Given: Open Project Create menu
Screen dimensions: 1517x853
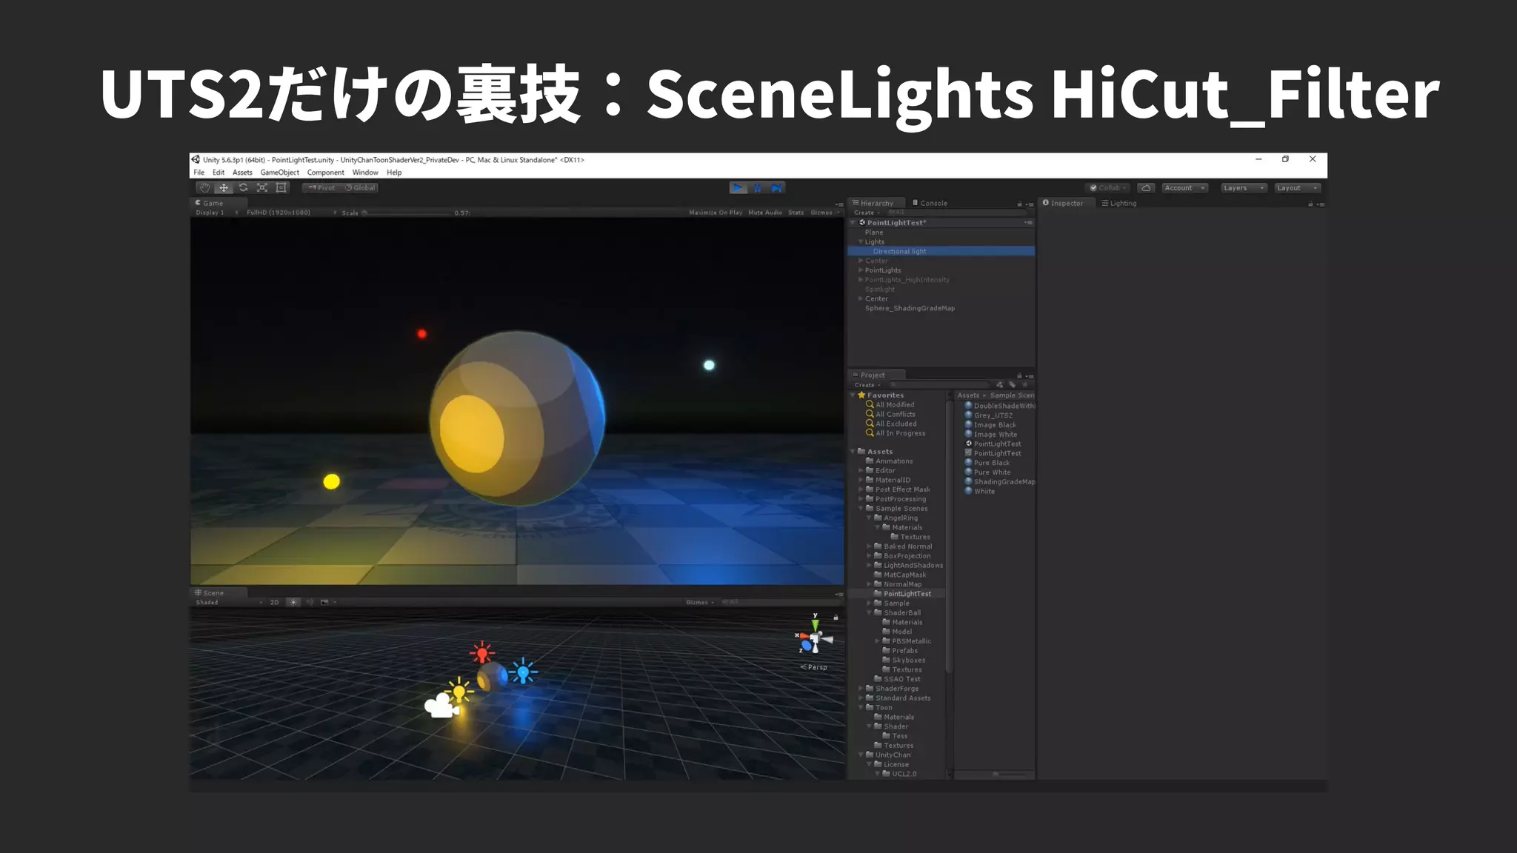Looking at the screenshot, I should pyautogui.click(x=867, y=385).
